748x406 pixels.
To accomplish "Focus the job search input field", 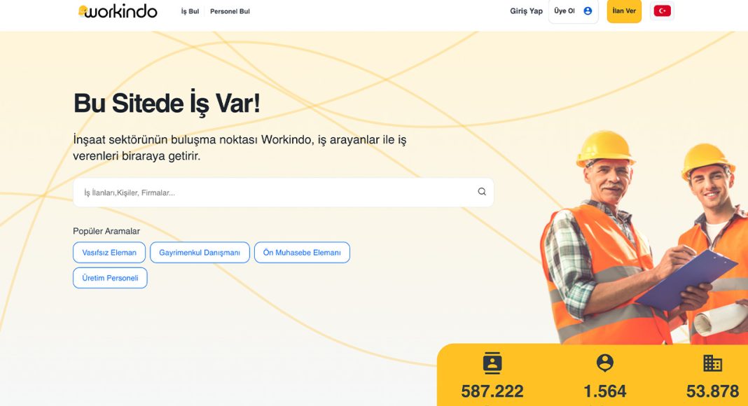I will point(284,192).
